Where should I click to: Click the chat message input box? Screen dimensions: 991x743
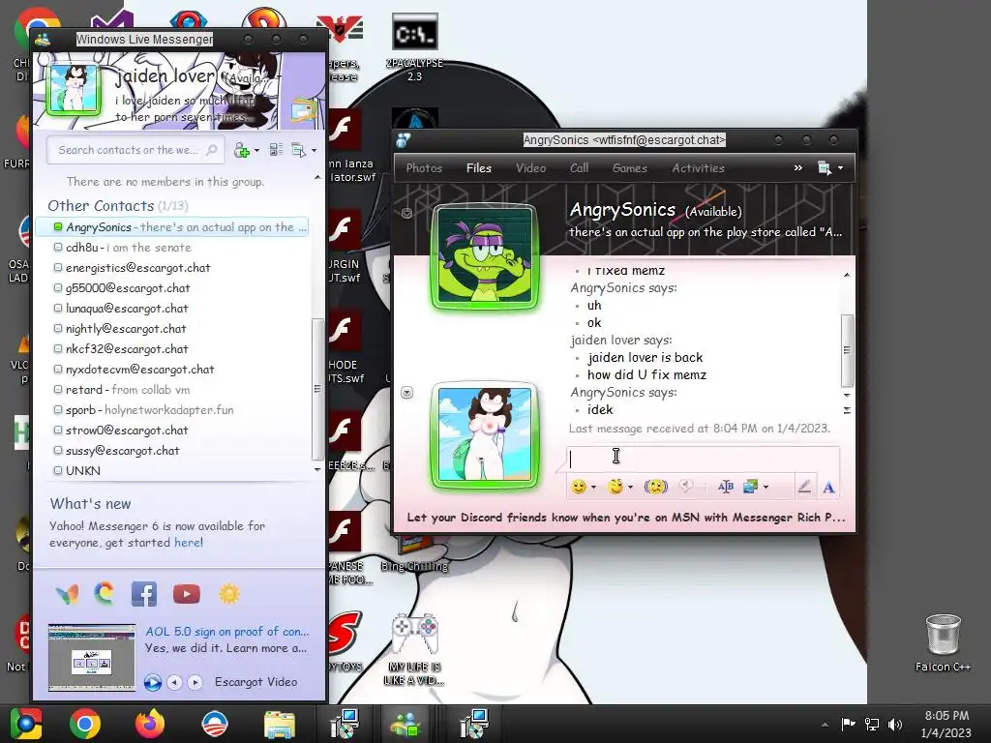(704, 459)
